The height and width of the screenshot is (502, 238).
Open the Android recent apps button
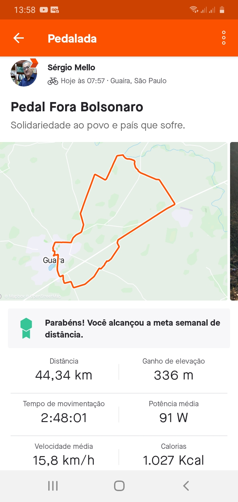click(x=53, y=486)
